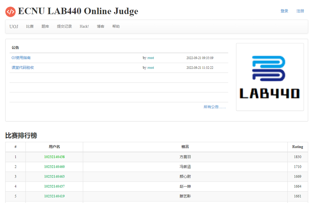
Task: Select the motto 颜心尉
Action: 185,176
